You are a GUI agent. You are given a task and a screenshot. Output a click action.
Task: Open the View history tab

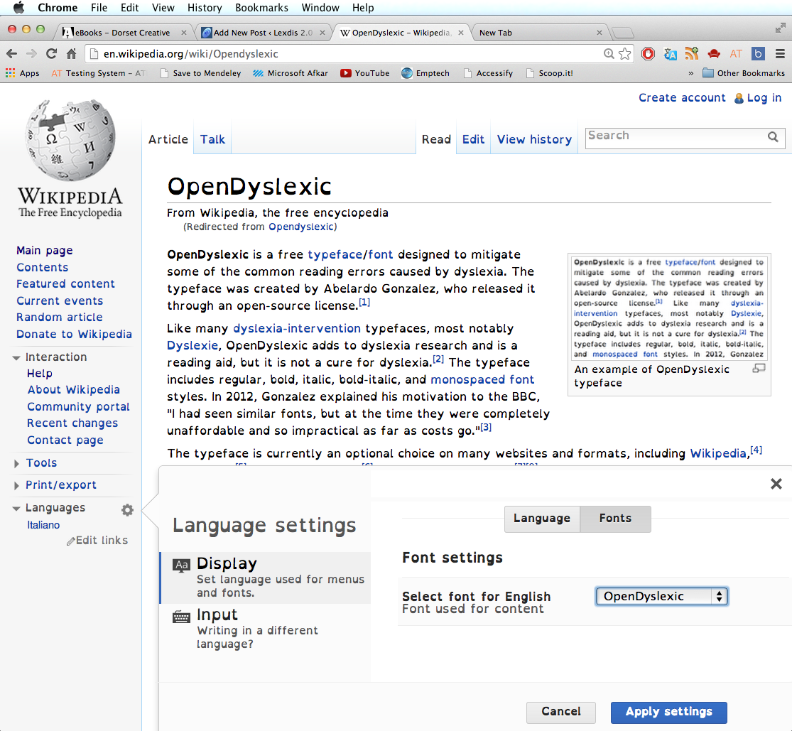tap(534, 139)
